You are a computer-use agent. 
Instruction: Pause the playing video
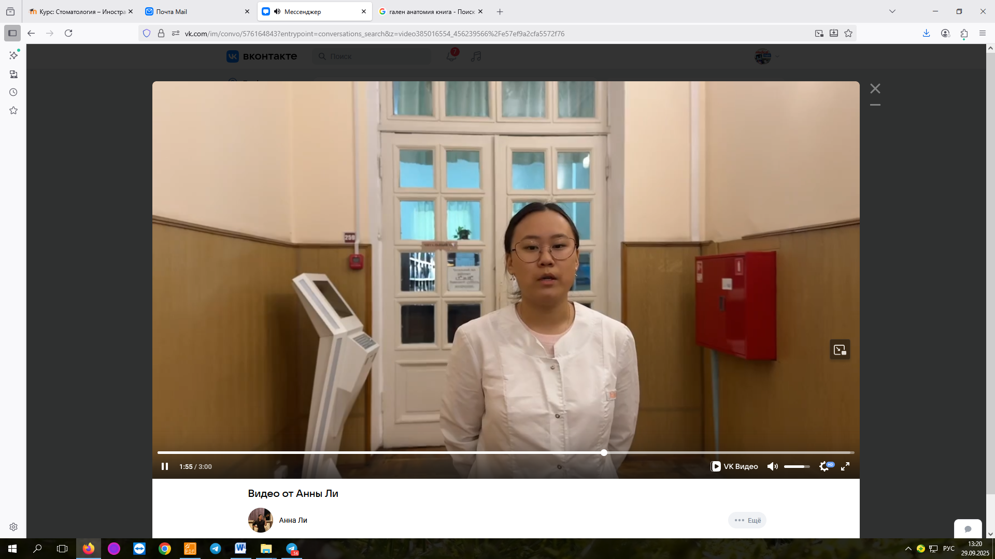[165, 466]
